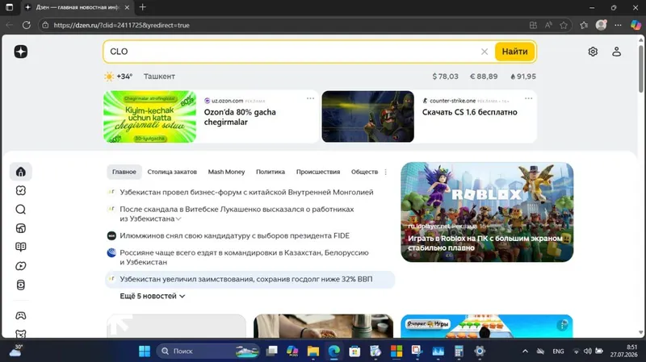
Task: Show hidden system tray icons
Action: (526, 351)
